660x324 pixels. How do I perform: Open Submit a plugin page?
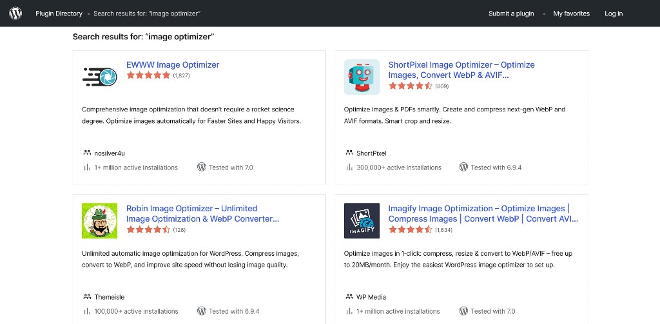point(511,14)
